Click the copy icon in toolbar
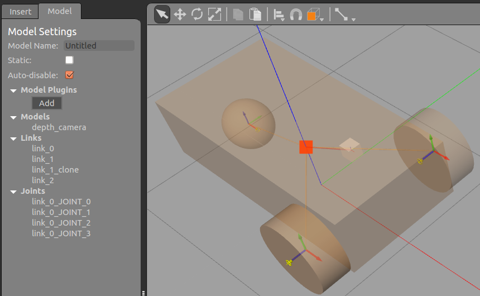The height and width of the screenshot is (296, 480). 238,15
